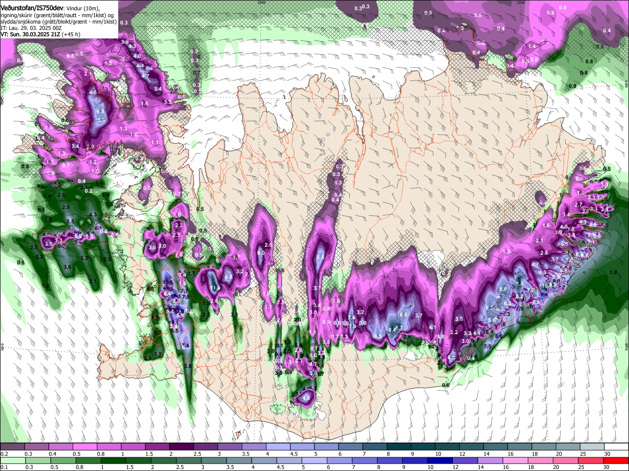The width and height of the screenshot is (629, 471).
Task: Pick upper scale lavender swatch 4 to 4.5
Action: click(x=278, y=447)
